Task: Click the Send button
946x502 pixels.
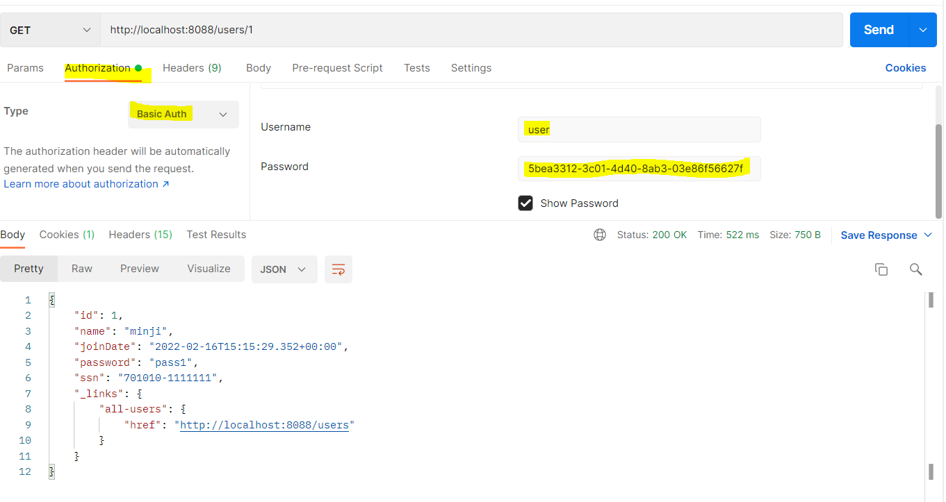Action: coord(879,30)
